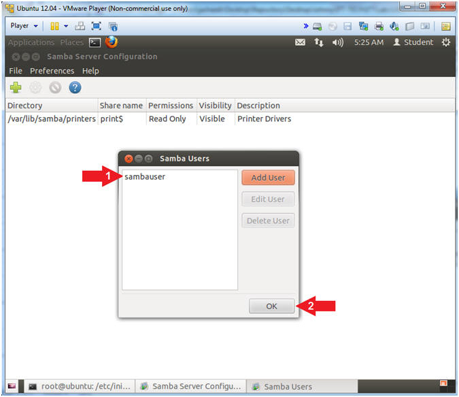Click the VMware USB device icon
Screen dimensions: 459x397
click(x=410, y=27)
